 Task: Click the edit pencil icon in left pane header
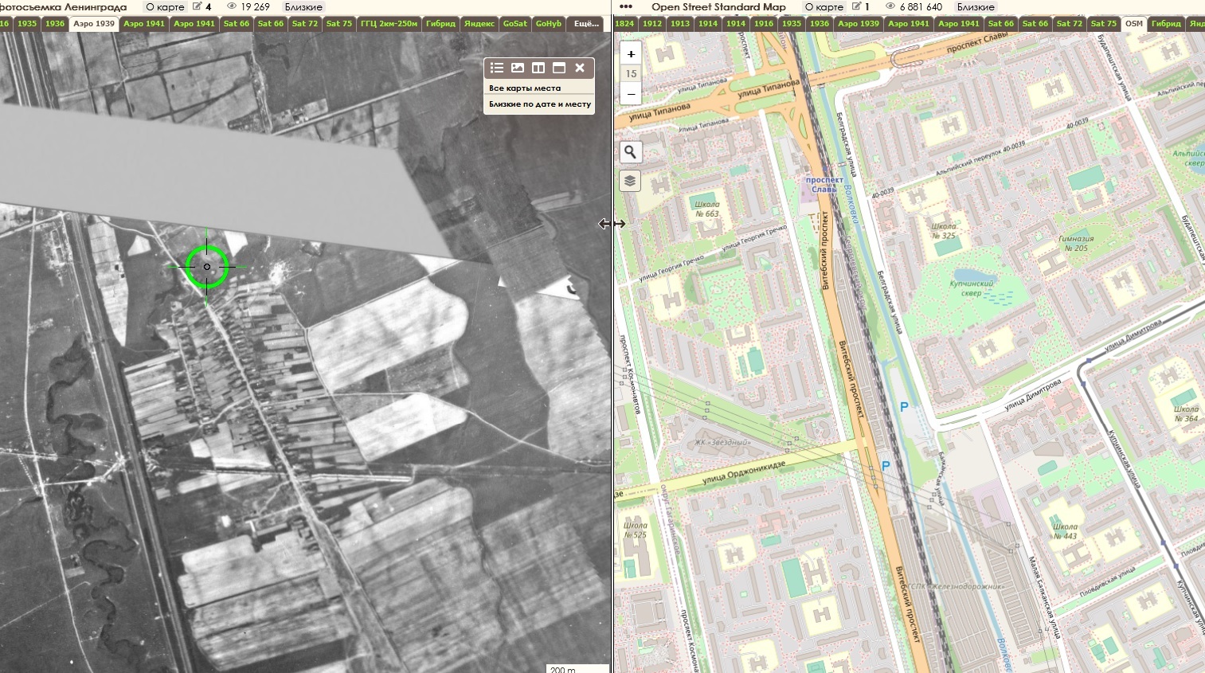[197, 6]
